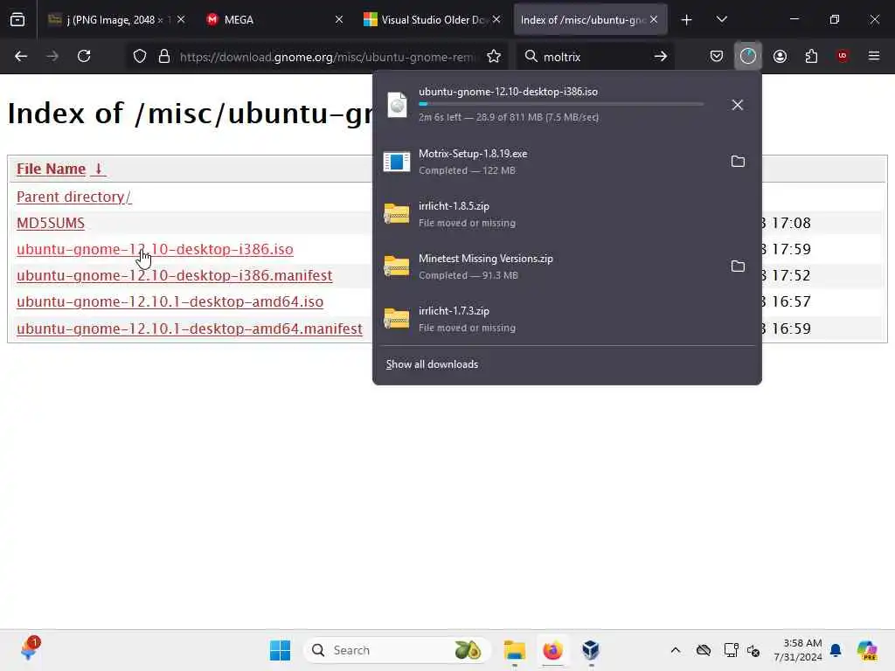This screenshot has height=671, width=895.
Task: Select irrlicht-1.8.5.zip download entry
Action: tap(566, 215)
